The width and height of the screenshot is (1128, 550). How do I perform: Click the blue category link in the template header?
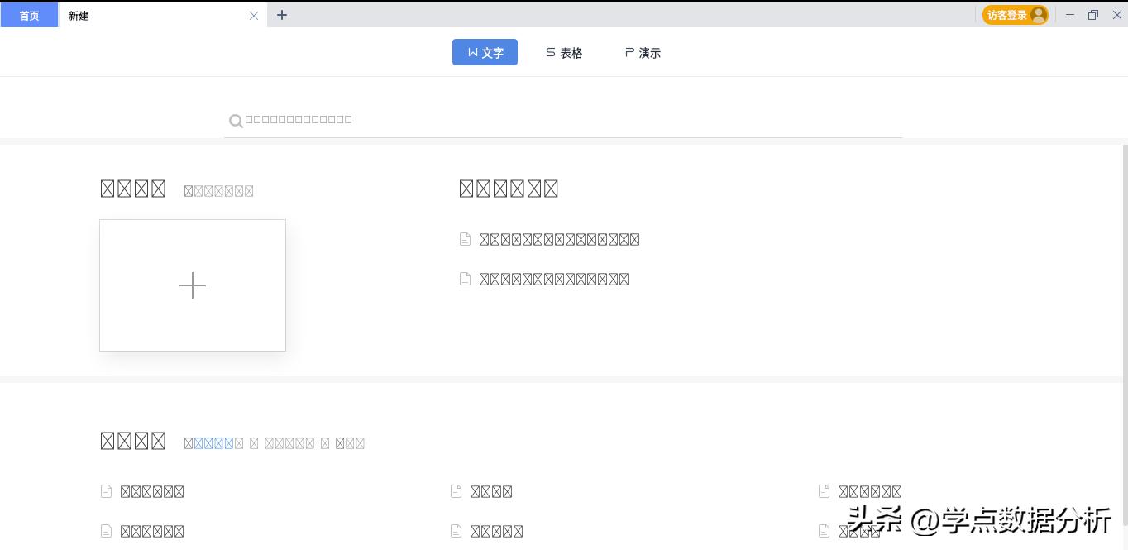(213, 442)
